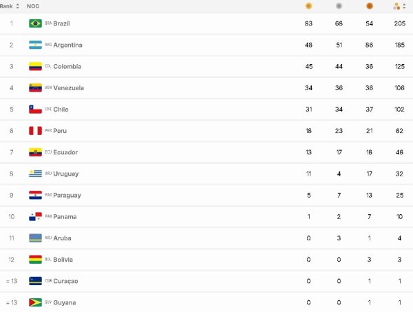Open the Paraguay country link
This screenshot has width=413, height=312.
point(67,196)
